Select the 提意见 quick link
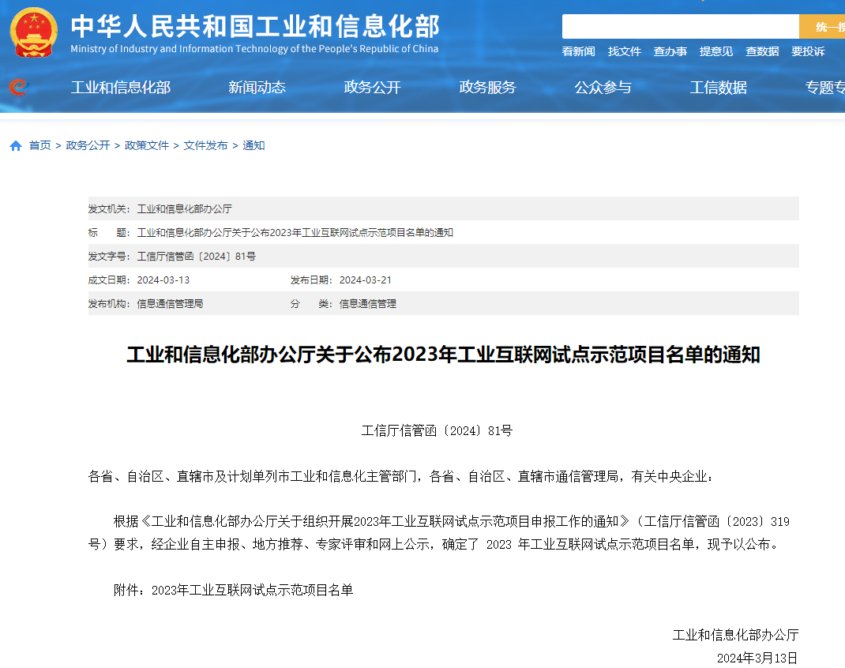 (x=715, y=51)
